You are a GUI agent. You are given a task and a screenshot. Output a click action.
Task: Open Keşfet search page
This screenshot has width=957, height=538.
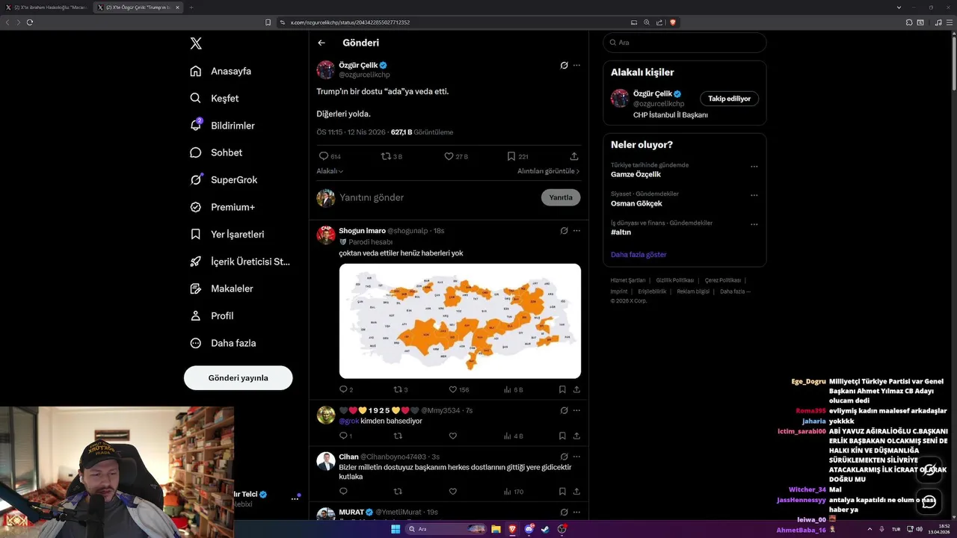point(215,98)
